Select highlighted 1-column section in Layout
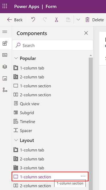 pyautogui.click(x=50, y=177)
